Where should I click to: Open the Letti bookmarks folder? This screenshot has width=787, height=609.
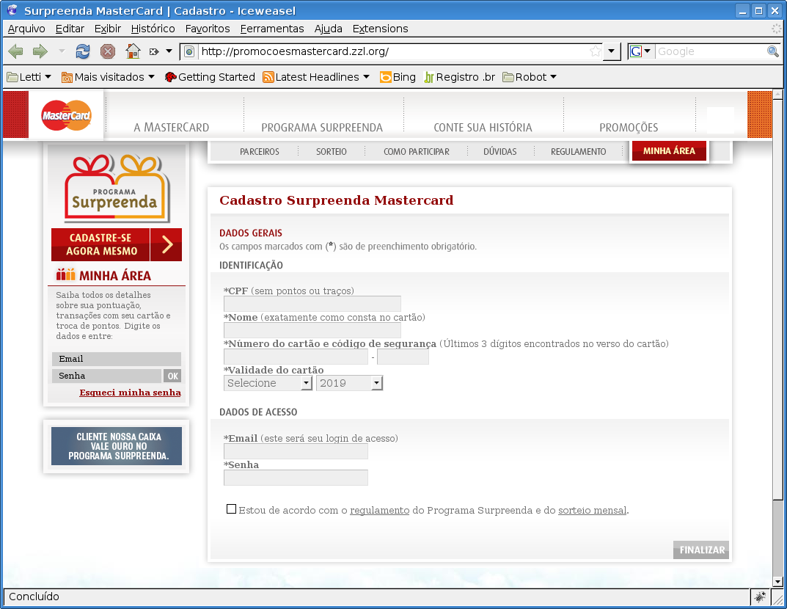pos(29,77)
